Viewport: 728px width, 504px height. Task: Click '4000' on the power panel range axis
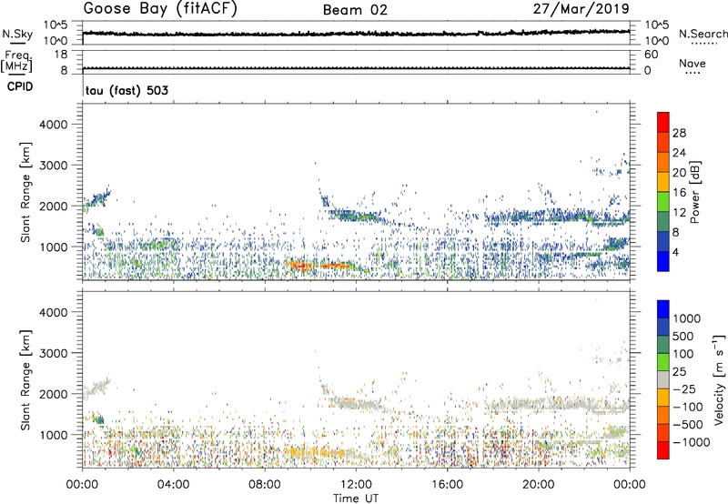[x=54, y=125]
